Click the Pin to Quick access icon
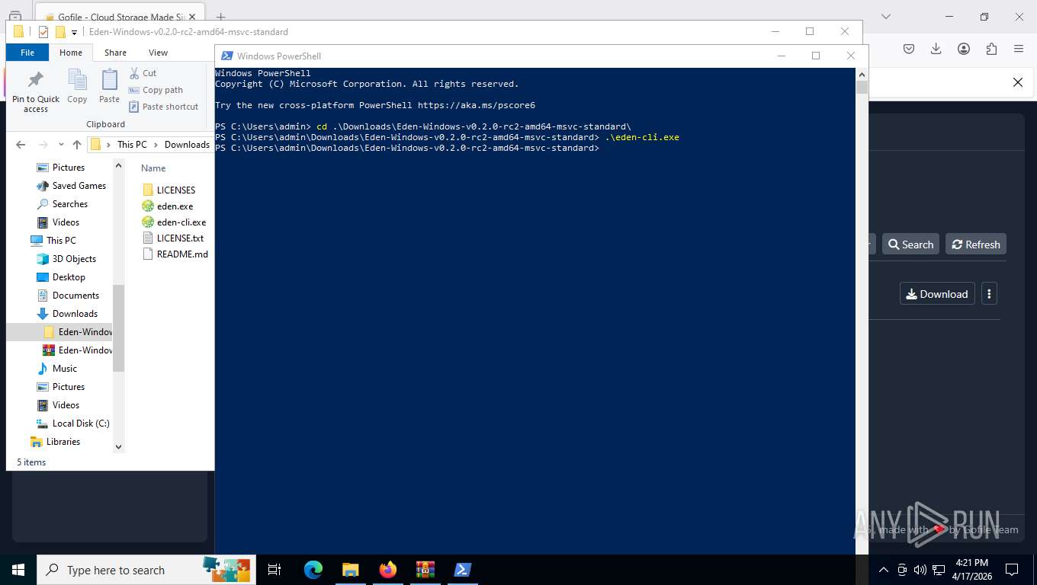Image resolution: width=1037 pixels, height=585 pixels. pos(35,92)
